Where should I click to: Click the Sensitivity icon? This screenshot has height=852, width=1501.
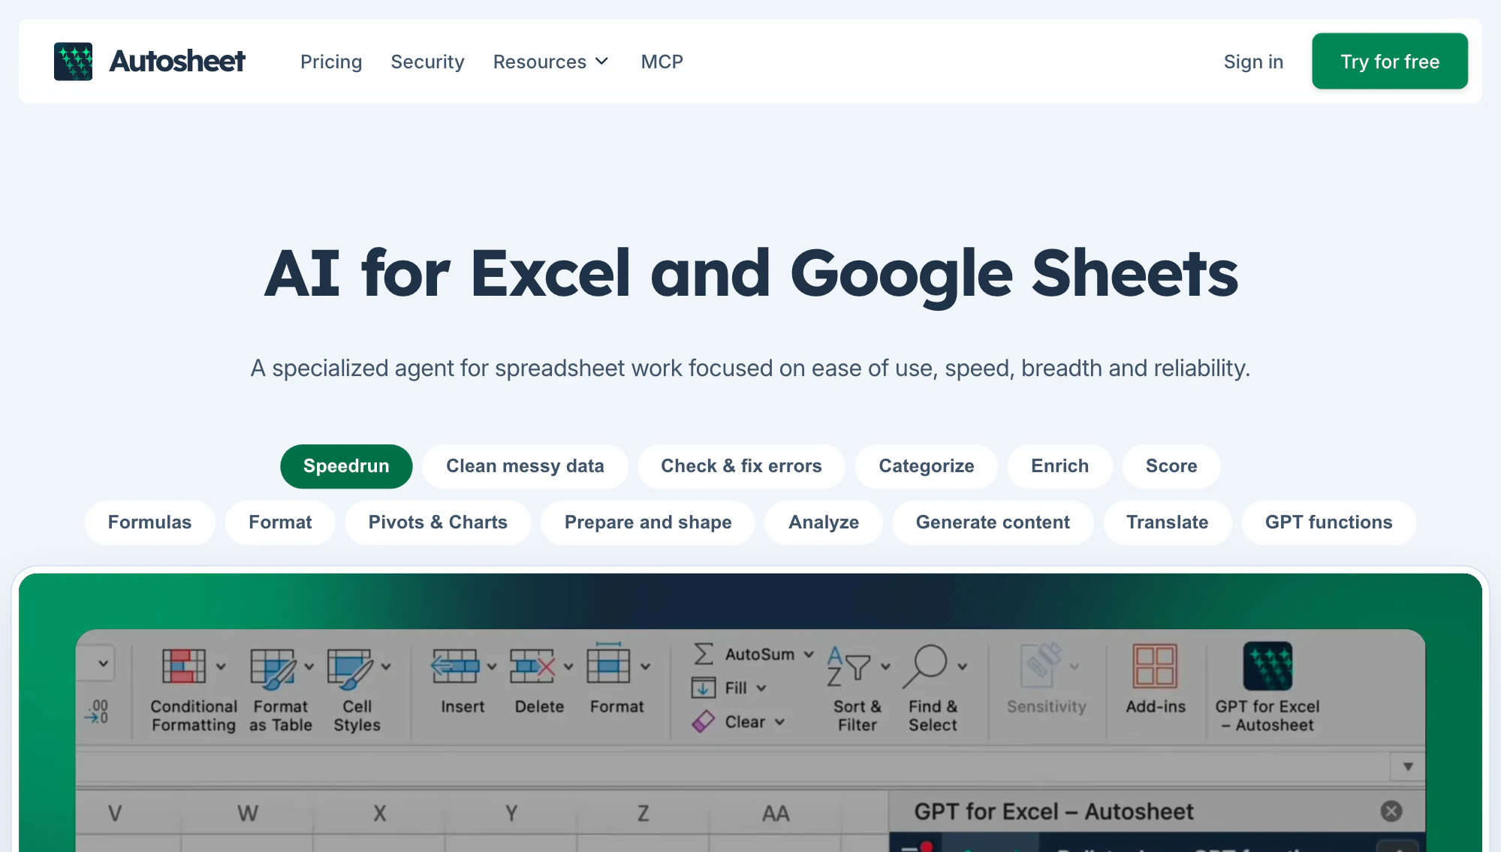1041,665
